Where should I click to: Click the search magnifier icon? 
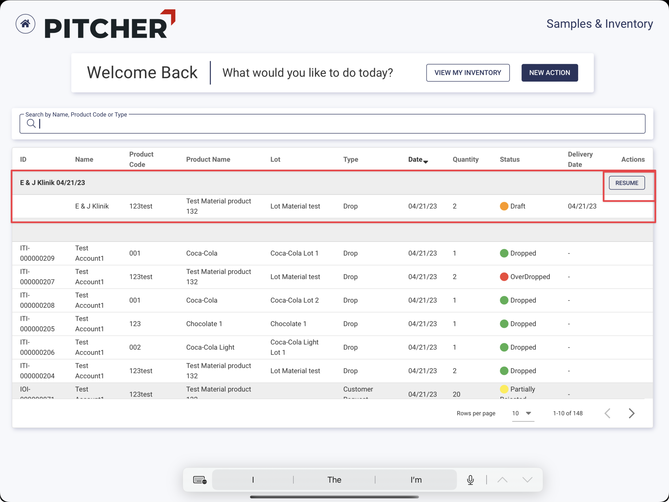[x=31, y=123]
